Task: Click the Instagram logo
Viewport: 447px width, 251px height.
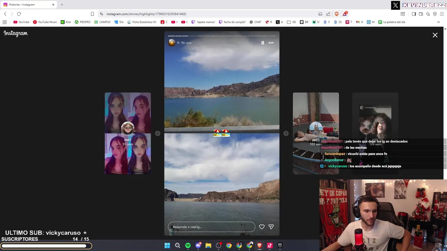Action: click(16, 33)
